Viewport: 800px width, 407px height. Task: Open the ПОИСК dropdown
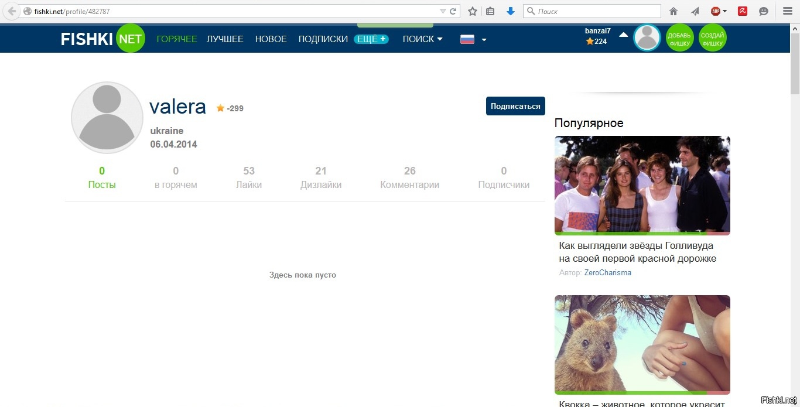[x=422, y=39]
